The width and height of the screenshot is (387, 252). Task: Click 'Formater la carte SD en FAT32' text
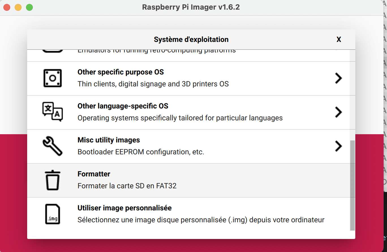coord(127,186)
